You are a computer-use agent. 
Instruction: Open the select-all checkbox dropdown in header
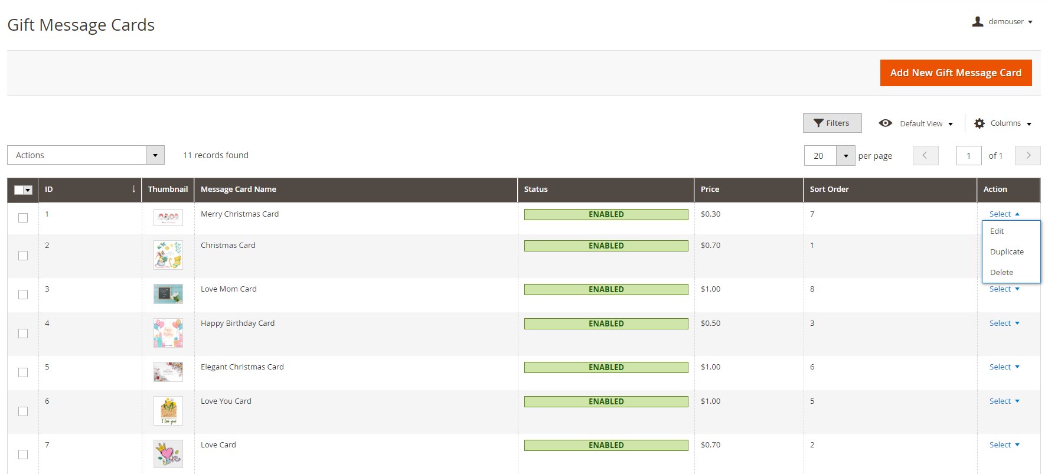click(28, 190)
